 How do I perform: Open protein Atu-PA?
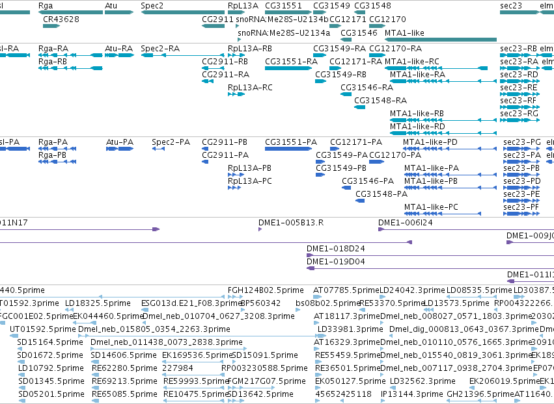click(x=120, y=149)
